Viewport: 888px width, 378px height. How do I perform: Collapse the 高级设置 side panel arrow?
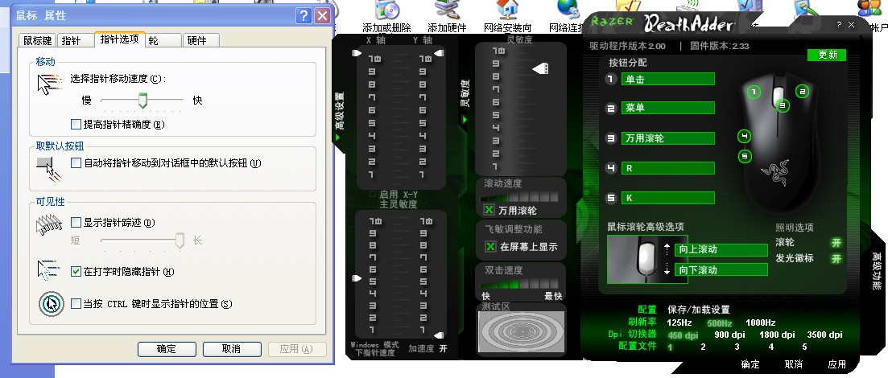tap(338, 137)
